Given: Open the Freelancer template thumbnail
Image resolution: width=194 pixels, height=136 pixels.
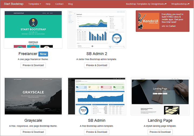Looking at the screenshot, I should pos(33,30).
